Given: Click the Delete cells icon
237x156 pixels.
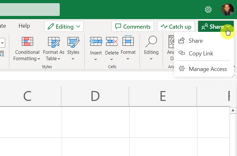Looking at the screenshot, I should point(112,41).
